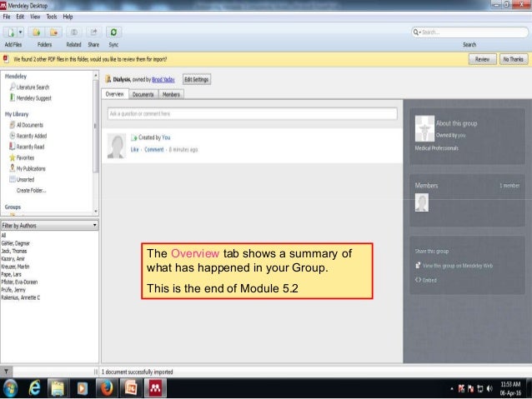This screenshot has height=399, width=532.
Task: Filter by author Rakenius, Annette C
Action: click(20, 297)
